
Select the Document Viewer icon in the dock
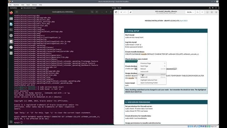point(11,42)
